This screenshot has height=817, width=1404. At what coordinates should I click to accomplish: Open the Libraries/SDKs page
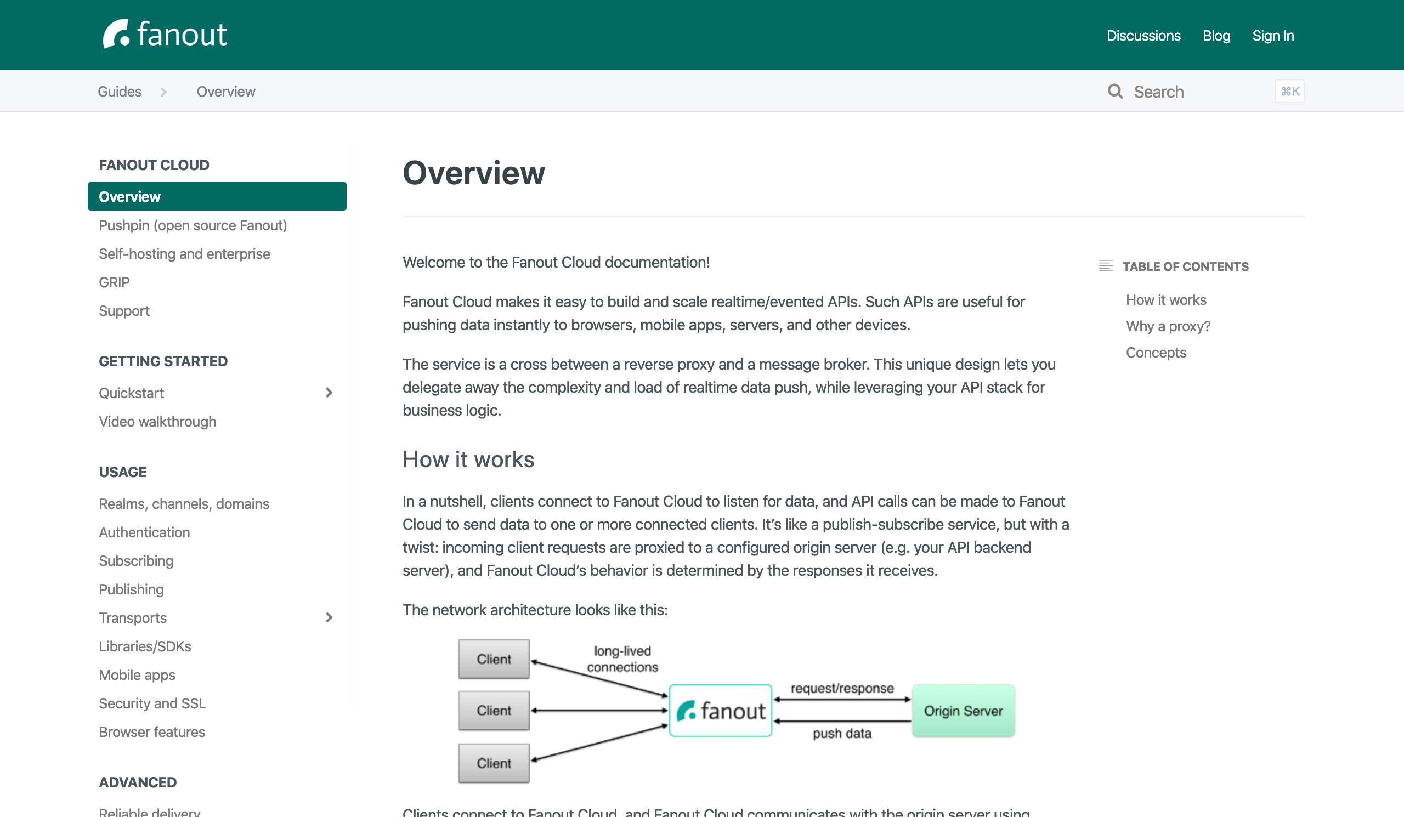(x=145, y=646)
